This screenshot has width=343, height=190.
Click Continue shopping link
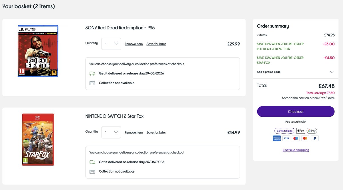[x=296, y=150]
